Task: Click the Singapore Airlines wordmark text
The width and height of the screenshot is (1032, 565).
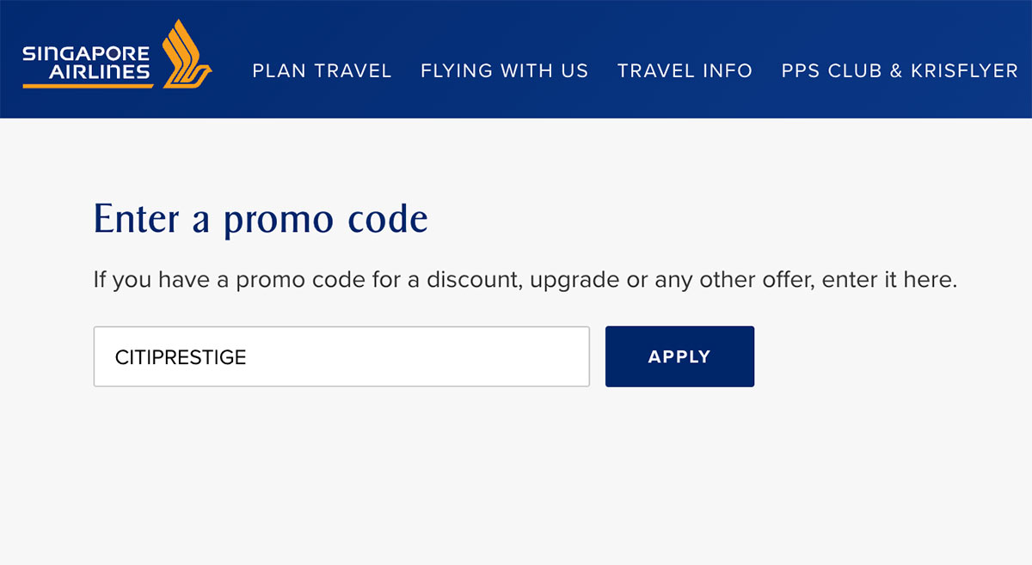Action: (x=86, y=64)
